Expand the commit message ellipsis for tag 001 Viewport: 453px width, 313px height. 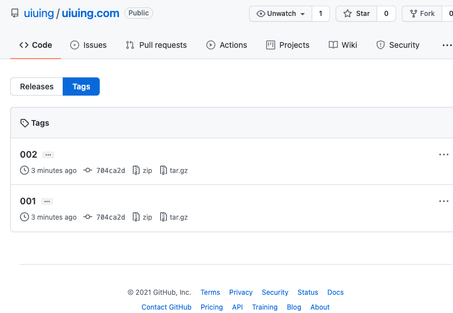click(47, 201)
